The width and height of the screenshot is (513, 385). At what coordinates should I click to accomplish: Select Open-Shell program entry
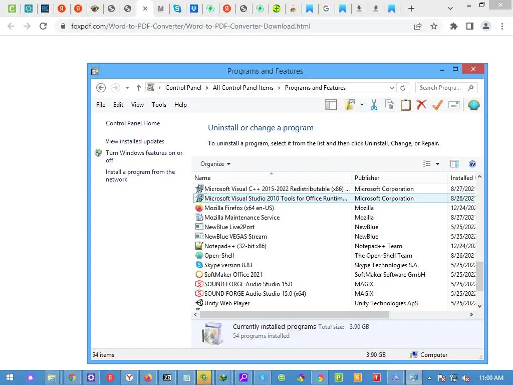[x=335, y=255]
